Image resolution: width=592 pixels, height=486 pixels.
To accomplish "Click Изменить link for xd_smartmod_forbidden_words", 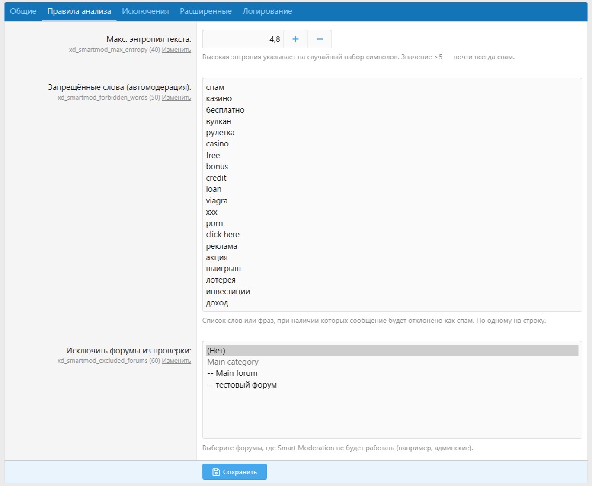I will [176, 98].
